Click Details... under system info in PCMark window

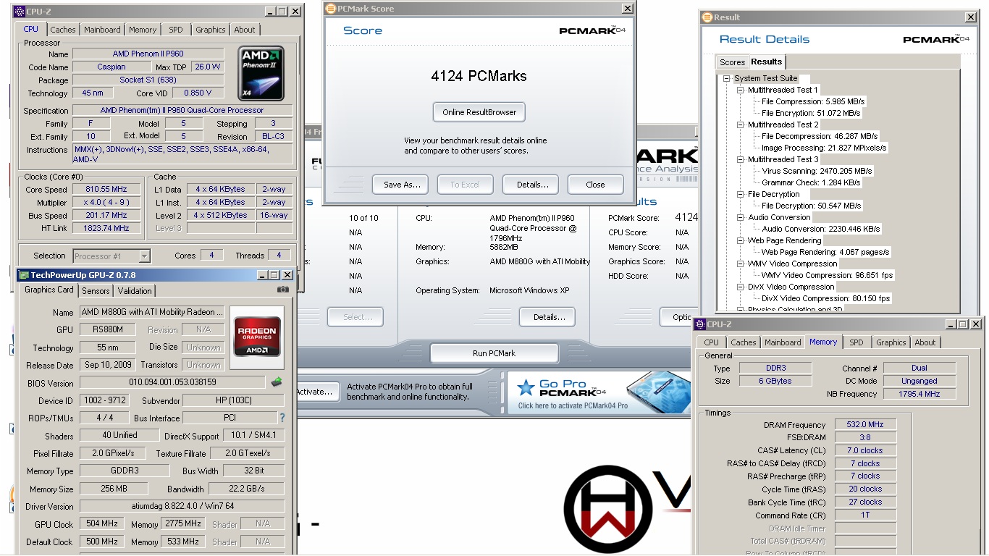(x=547, y=317)
